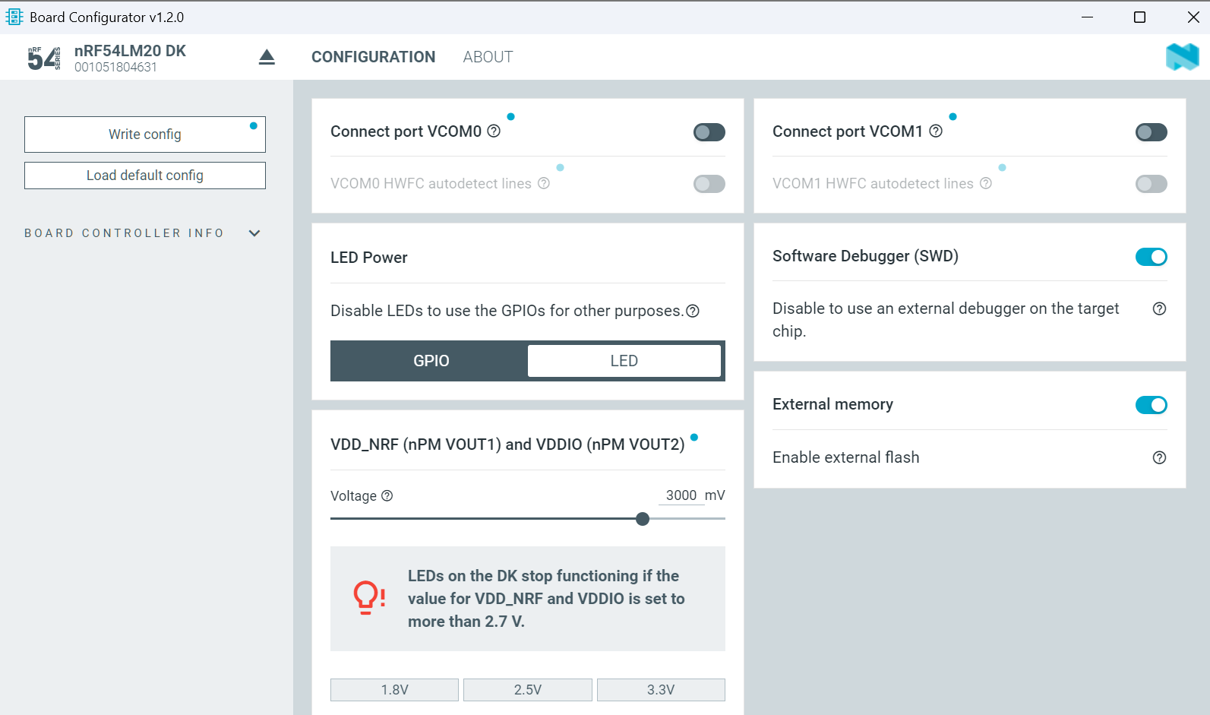Enable the Connect port VCOM1 toggle

pyautogui.click(x=1152, y=132)
